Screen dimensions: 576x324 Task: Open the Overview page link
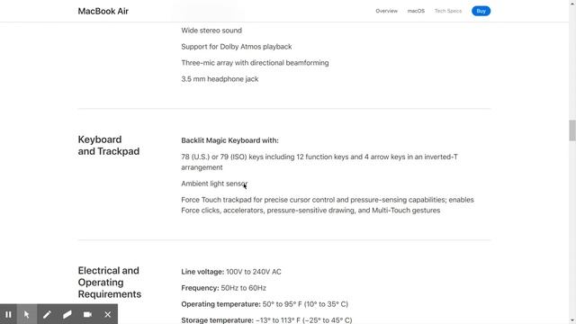[x=386, y=11]
